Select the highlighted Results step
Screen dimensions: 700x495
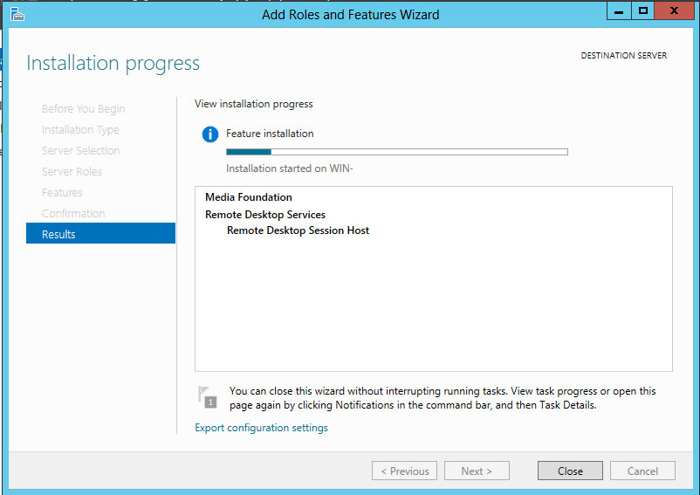[x=101, y=233]
